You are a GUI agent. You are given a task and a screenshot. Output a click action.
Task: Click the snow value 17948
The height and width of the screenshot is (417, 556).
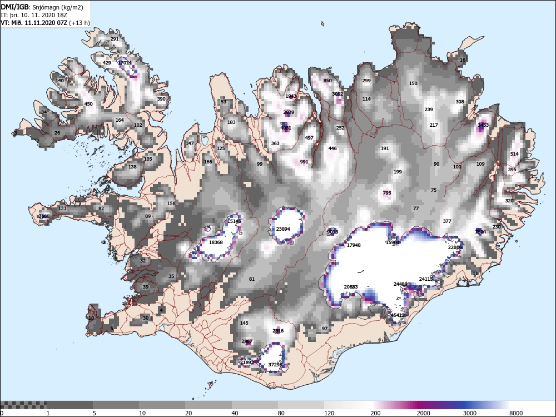coord(354,245)
